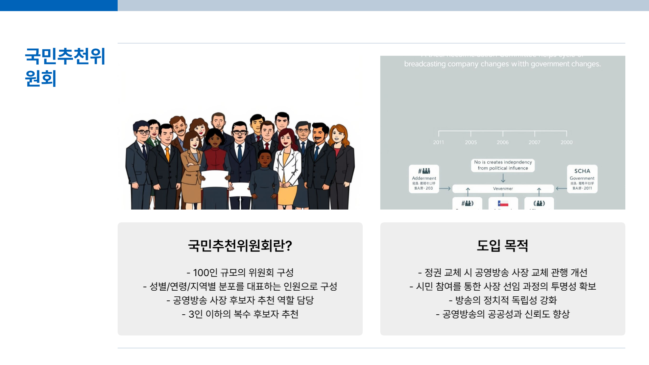Click the left arrow beside Government box
Image resolution: width=649 pixels, height=365 pixels.
click(561, 189)
